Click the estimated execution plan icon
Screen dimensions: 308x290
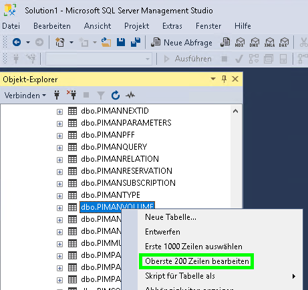254,59
